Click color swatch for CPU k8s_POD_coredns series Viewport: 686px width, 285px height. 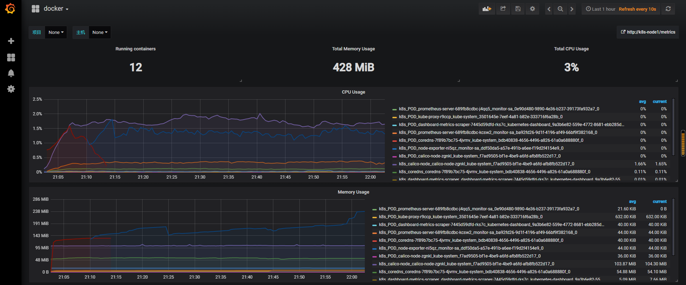click(x=394, y=141)
